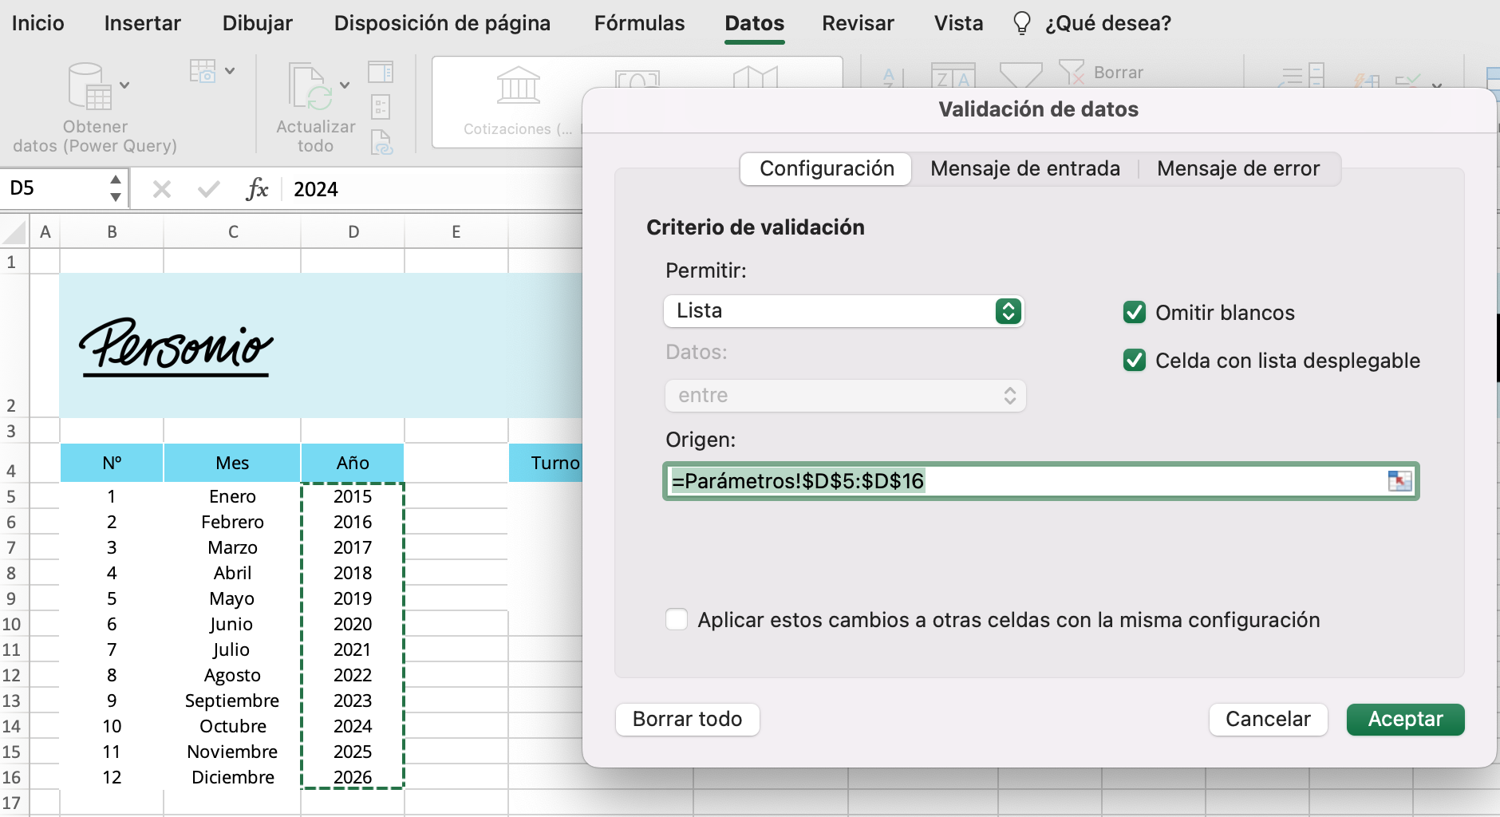Open the Vista ribbon tab
1500x817 pixels.
tap(958, 23)
